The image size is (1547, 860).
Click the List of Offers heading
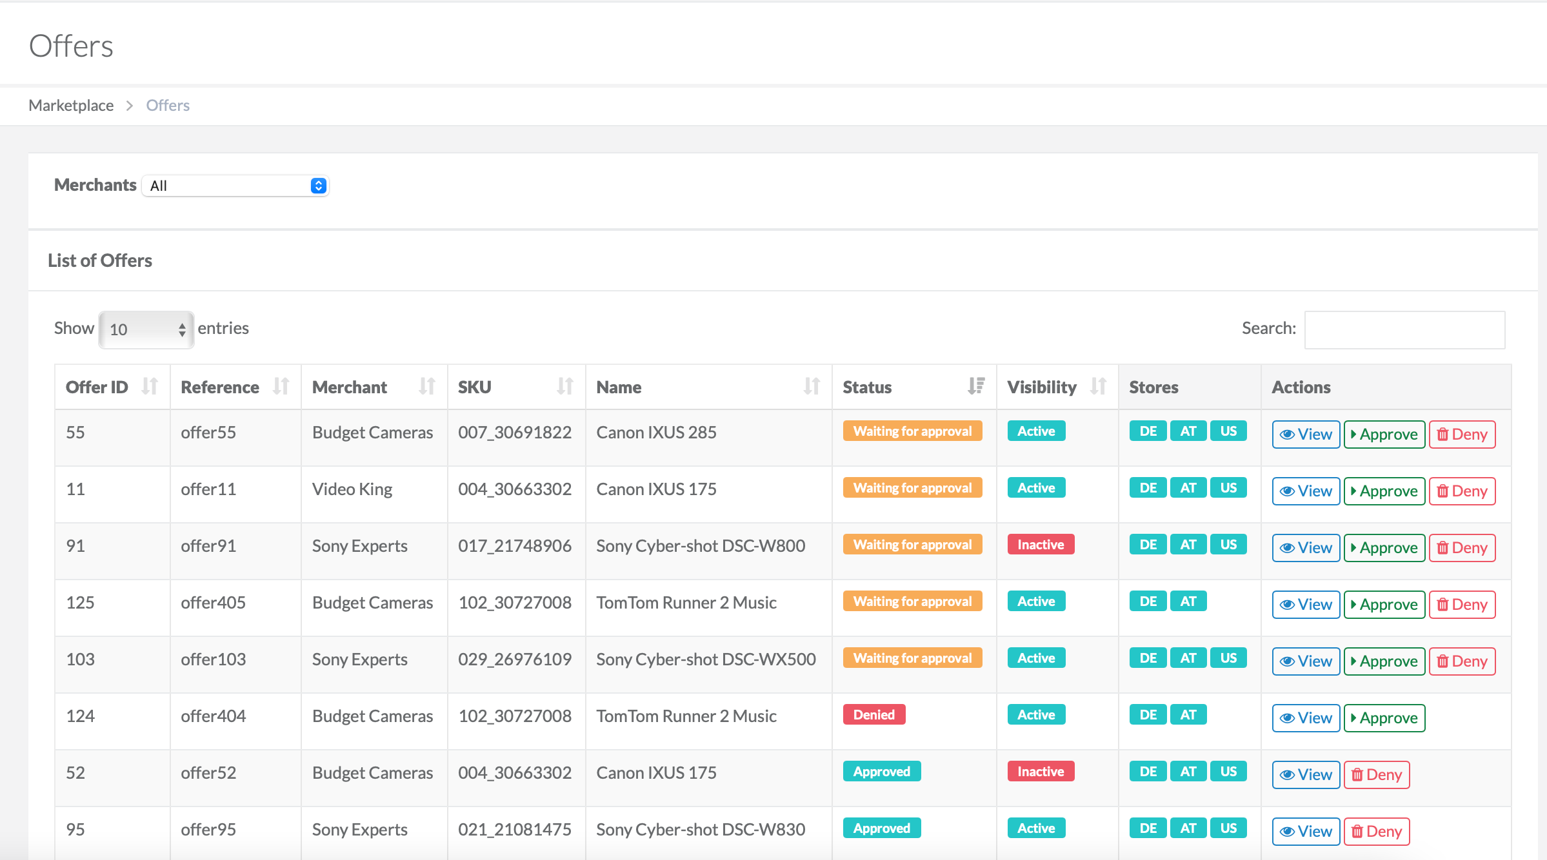coord(100,260)
